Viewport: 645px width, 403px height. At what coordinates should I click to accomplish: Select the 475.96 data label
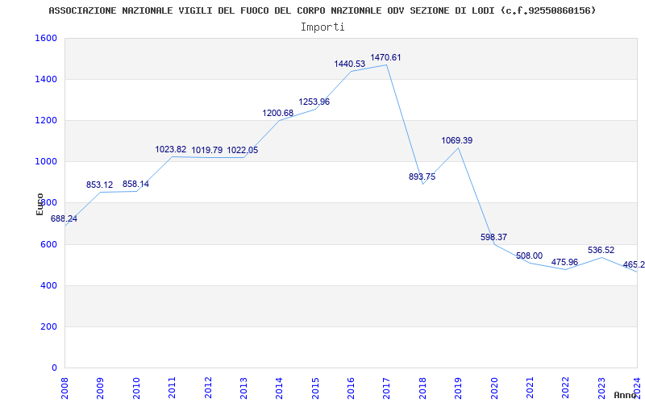[x=565, y=263]
